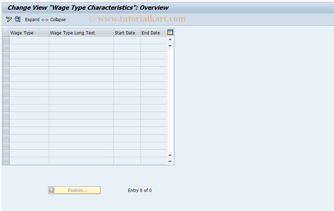Click the Wage Type Long Text column header
This screenshot has height=211, width=334.
click(81, 33)
